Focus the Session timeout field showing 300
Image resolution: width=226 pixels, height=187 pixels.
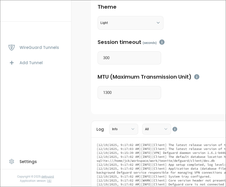[129, 58]
